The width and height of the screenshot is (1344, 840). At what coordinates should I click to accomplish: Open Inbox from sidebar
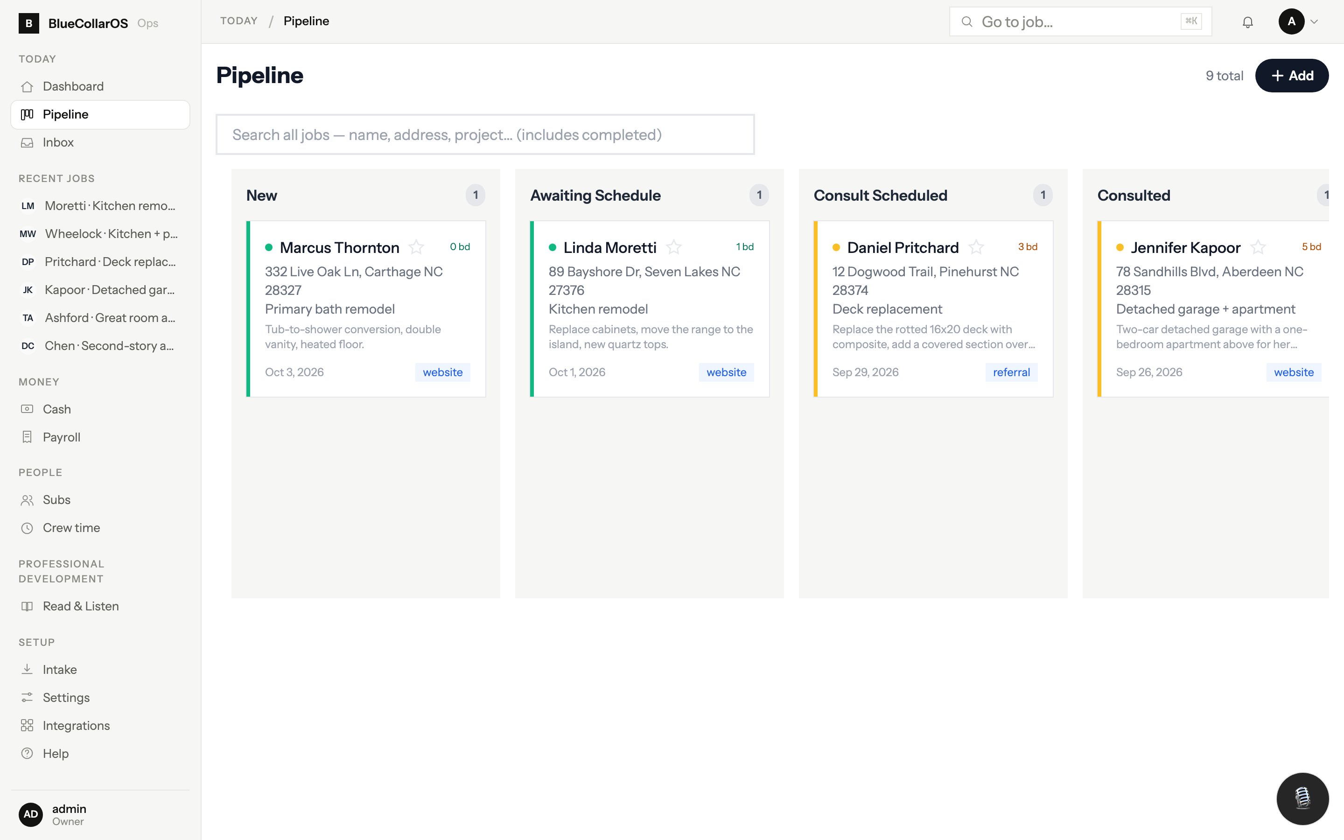(x=100, y=142)
